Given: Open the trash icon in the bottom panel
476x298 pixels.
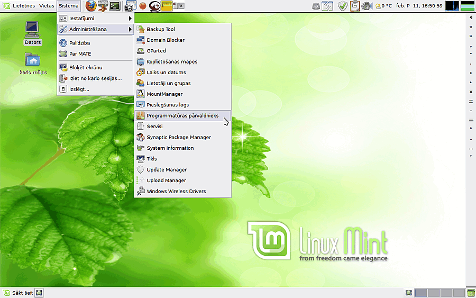Looking at the screenshot, I should coord(471,293).
